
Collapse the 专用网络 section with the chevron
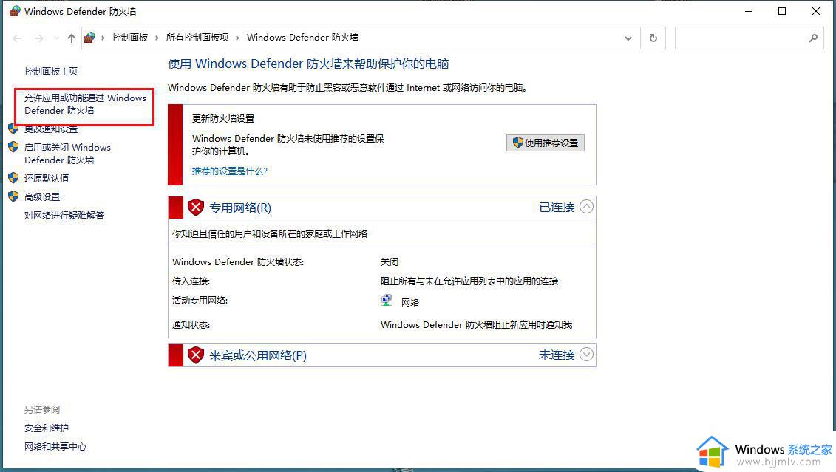coord(586,207)
